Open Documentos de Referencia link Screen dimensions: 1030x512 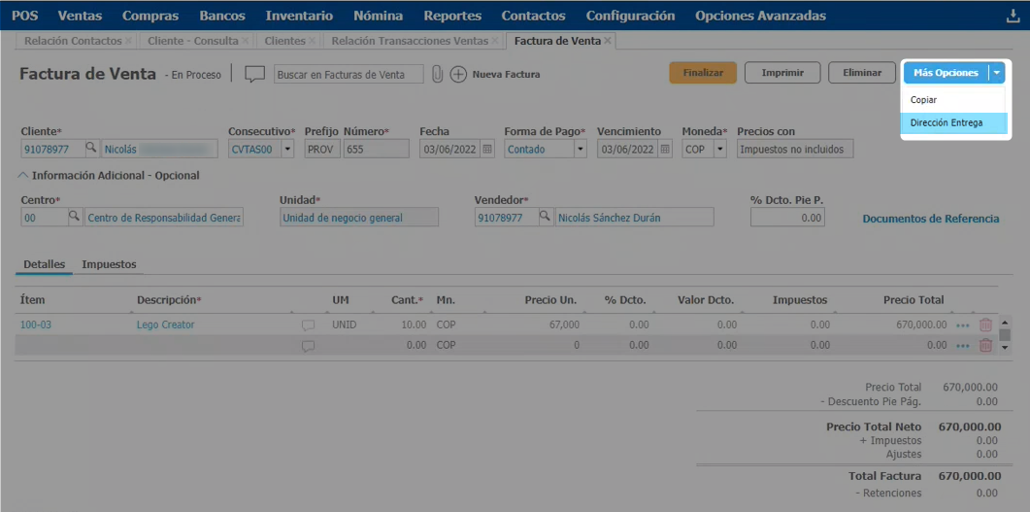pos(930,219)
